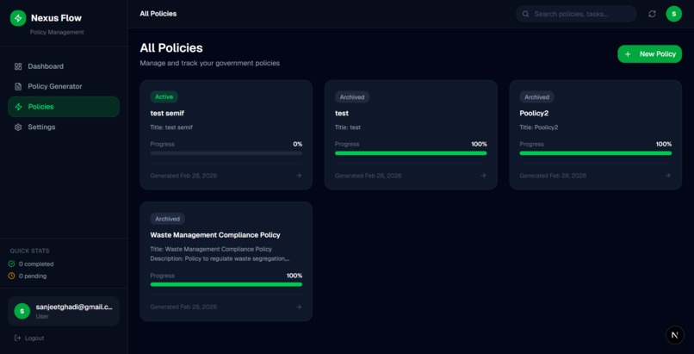Click the arrow on Waste Management card
The height and width of the screenshot is (354, 694).
[x=299, y=307]
